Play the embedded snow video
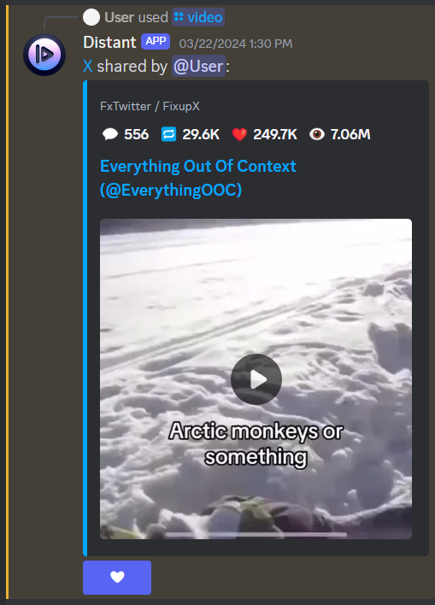 coord(256,379)
